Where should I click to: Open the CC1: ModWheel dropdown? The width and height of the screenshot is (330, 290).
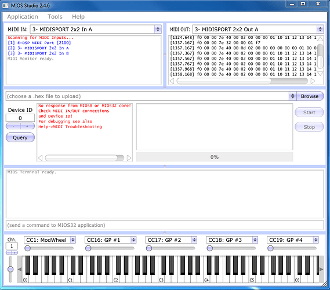click(x=50, y=240)
